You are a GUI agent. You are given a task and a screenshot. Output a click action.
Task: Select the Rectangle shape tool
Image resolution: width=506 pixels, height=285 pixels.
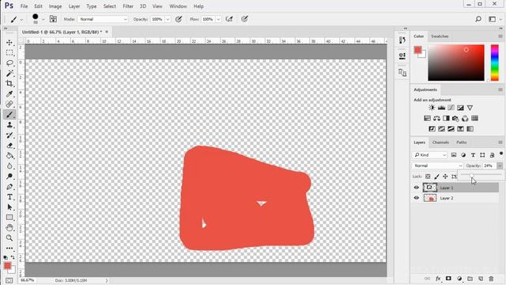coord(9,218)
